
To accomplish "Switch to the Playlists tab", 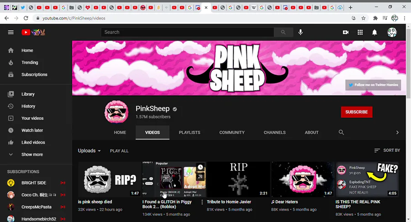I will pyautogui.click(x=190, y=133).
